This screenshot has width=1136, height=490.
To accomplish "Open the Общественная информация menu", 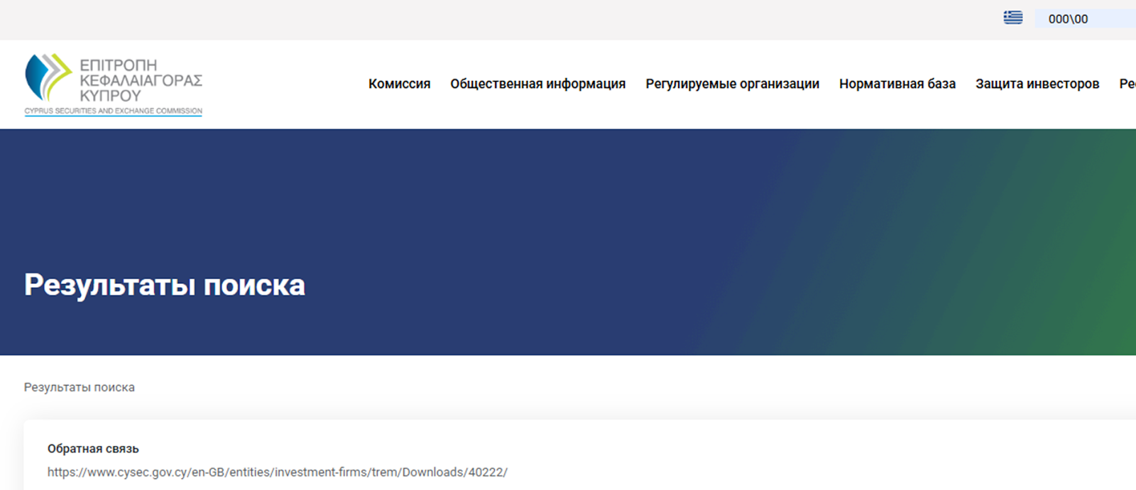I will click(x=537, y=84).
